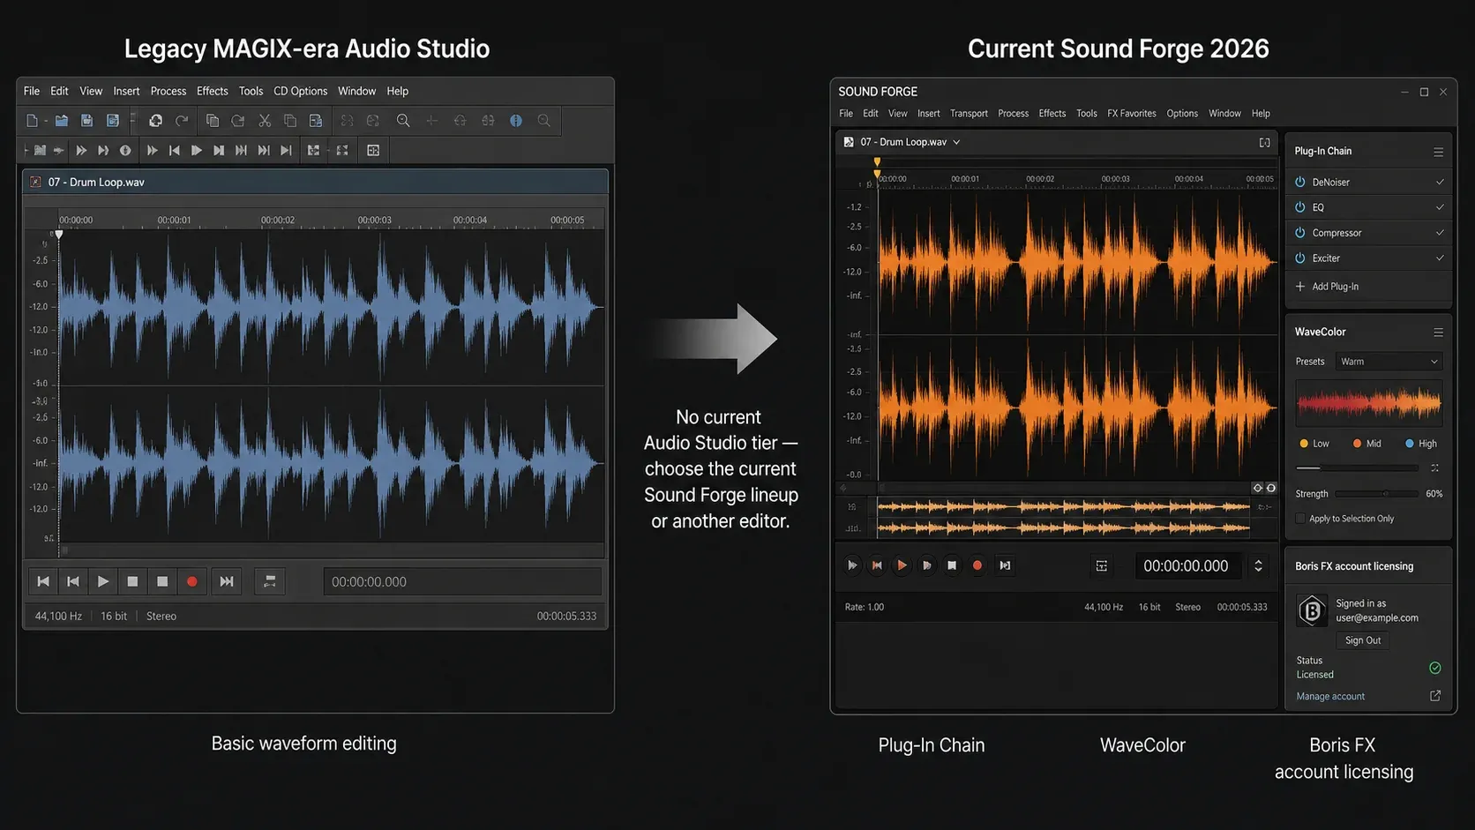Open CD Options menu in legacy Audio Studio

pos(300,91)
